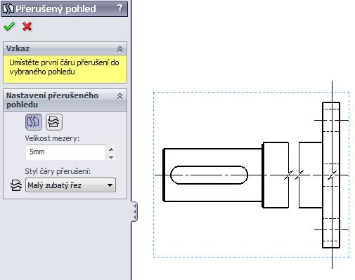
Task: Cancel using the red X icon
Action: [x=27, y=27]
